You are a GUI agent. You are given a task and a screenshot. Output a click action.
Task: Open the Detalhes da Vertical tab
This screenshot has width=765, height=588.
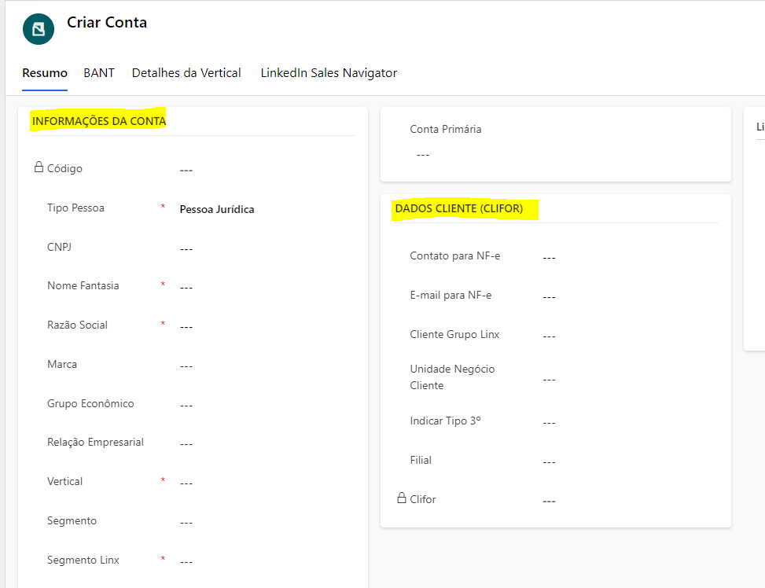click(x=186, y=73)
